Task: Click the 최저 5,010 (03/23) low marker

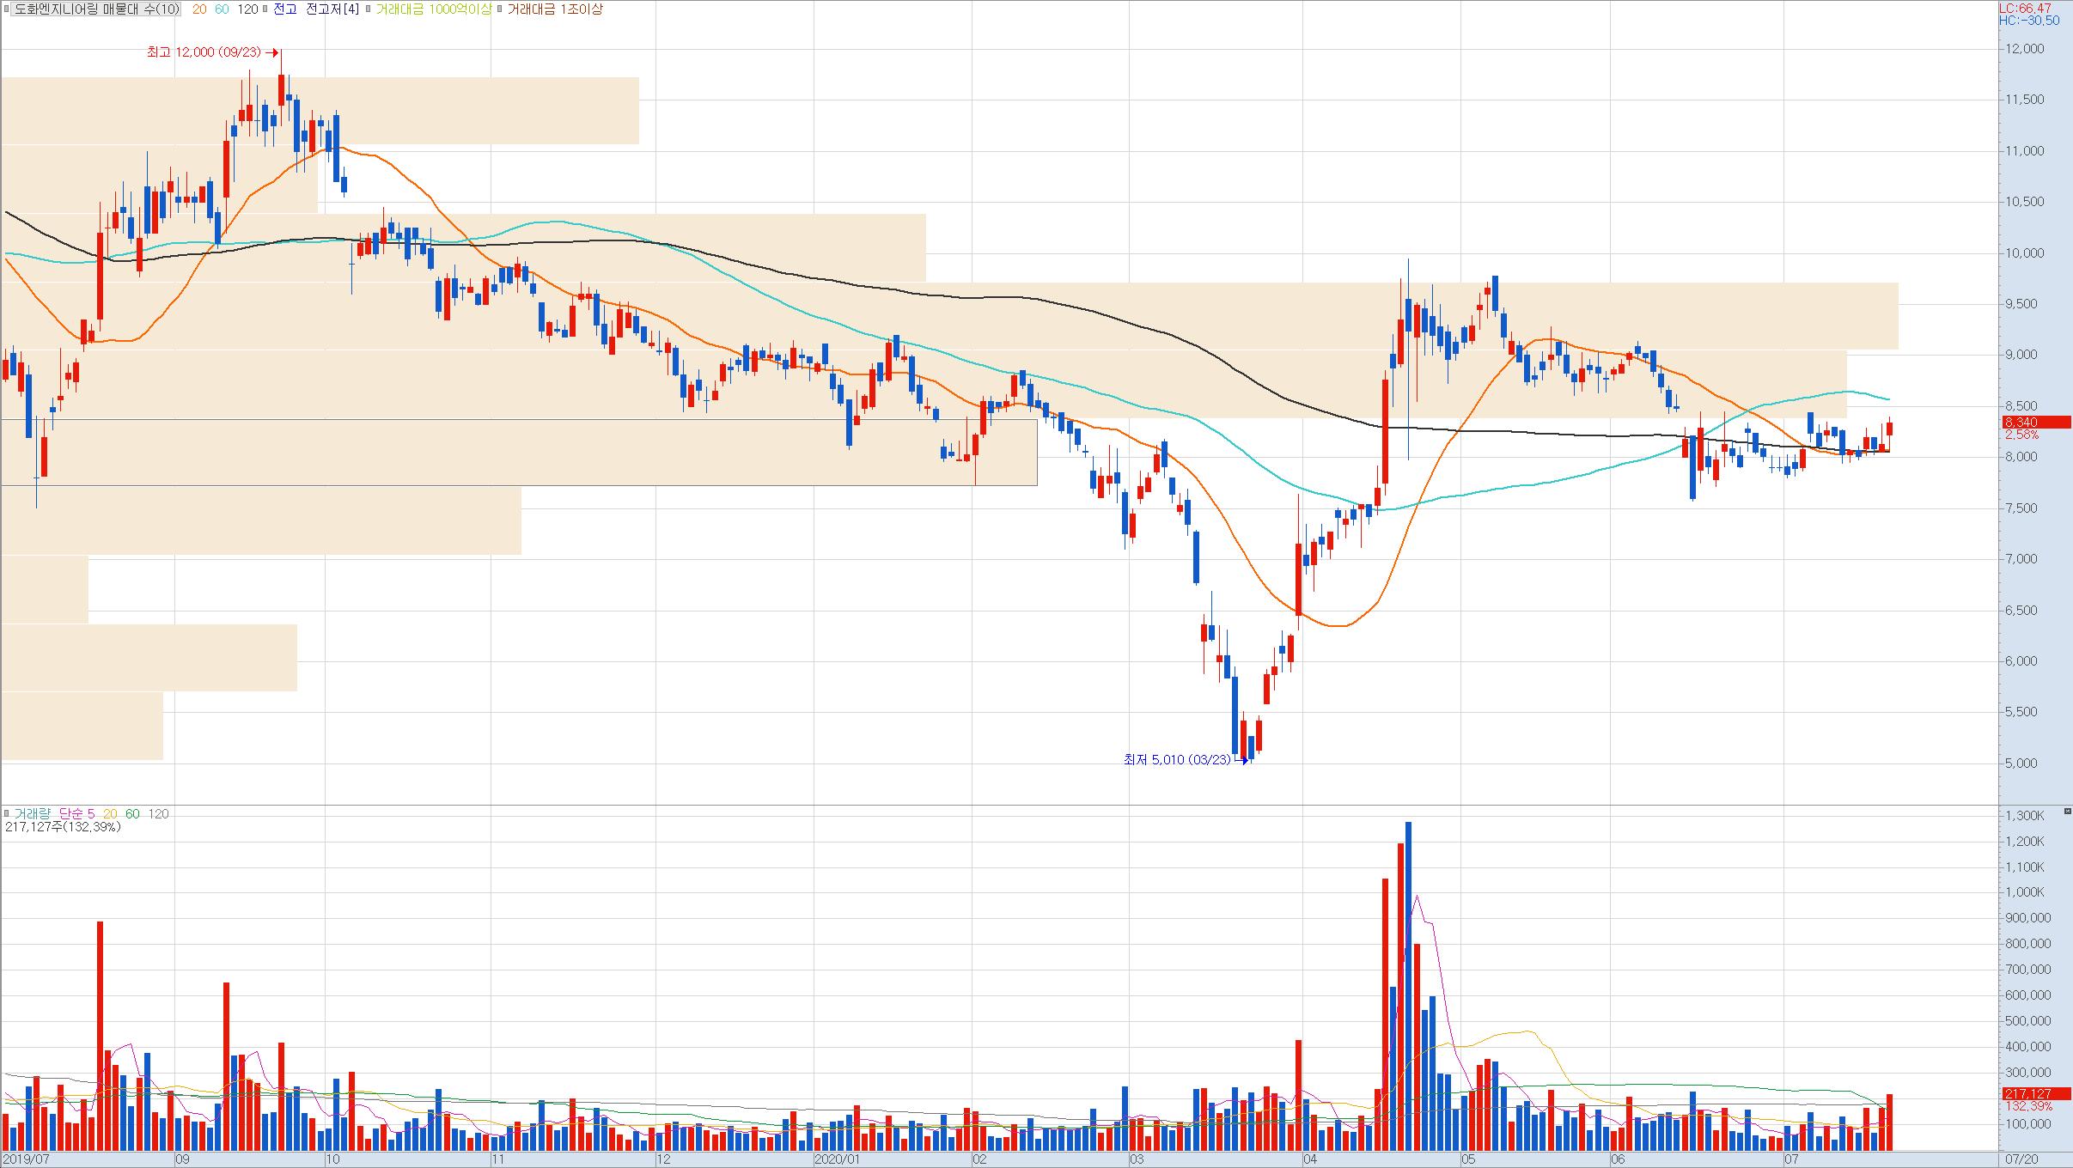Action: tap(1177, 759)
